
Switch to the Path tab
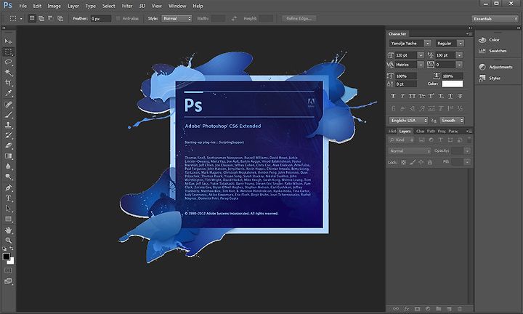pos(431,131)
